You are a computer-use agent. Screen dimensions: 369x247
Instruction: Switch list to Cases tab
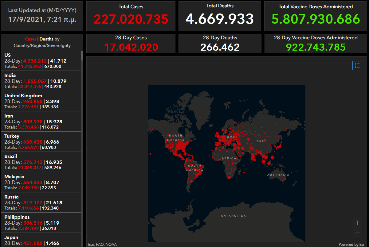tap(30, 39)
